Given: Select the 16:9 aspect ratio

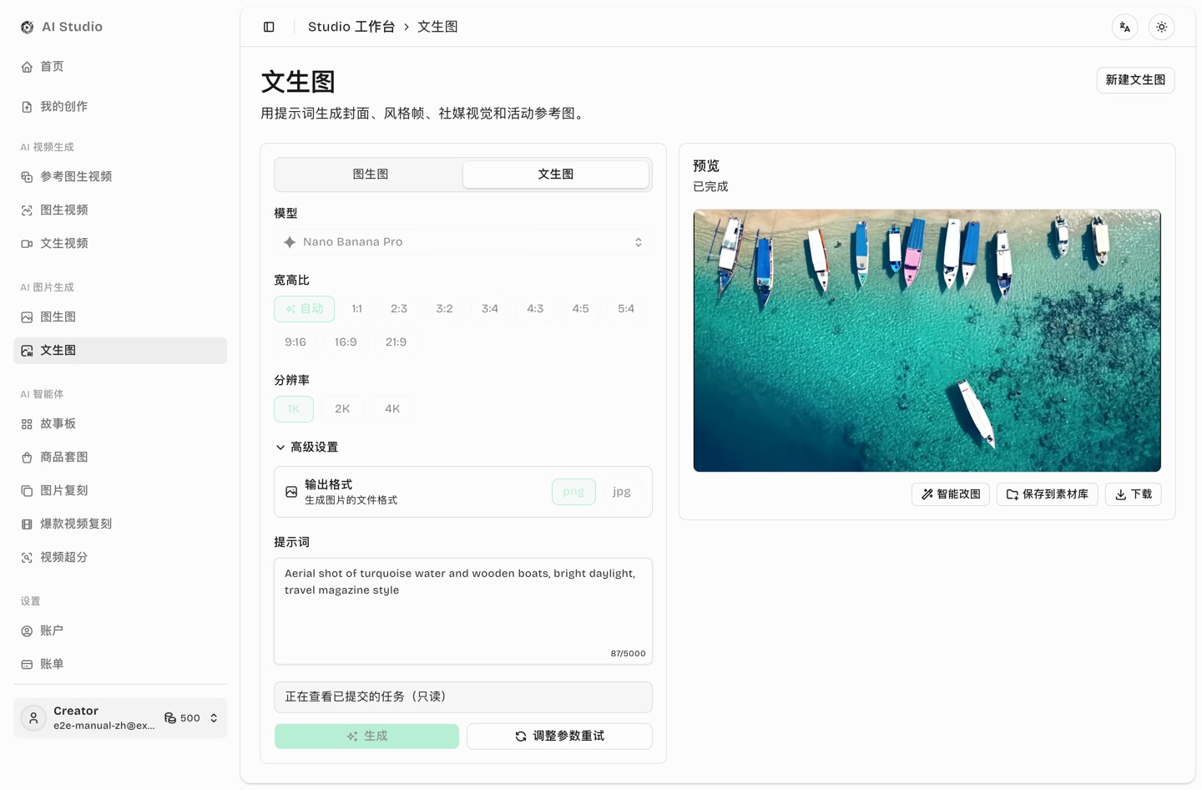Looking at the screenshot, I should click(346, 342).
